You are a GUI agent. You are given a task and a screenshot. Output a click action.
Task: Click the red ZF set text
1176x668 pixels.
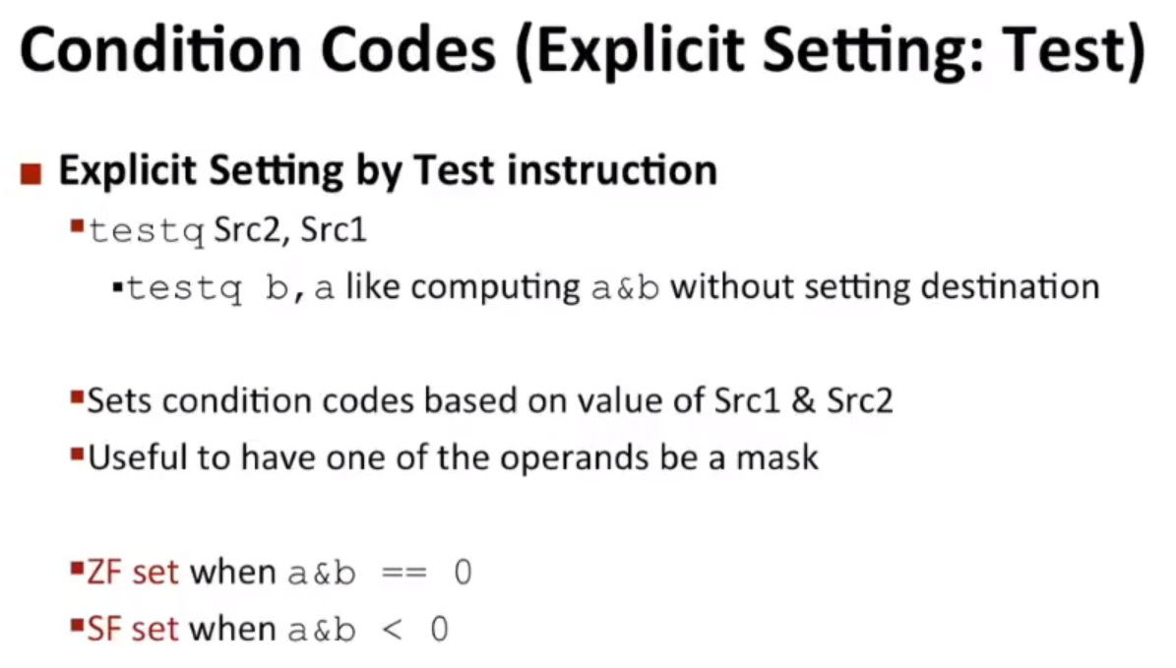coord(133,572)
